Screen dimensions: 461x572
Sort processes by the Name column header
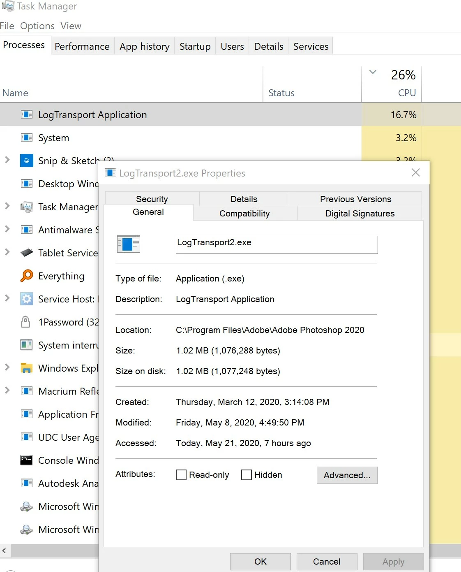[x=15, y=93]
